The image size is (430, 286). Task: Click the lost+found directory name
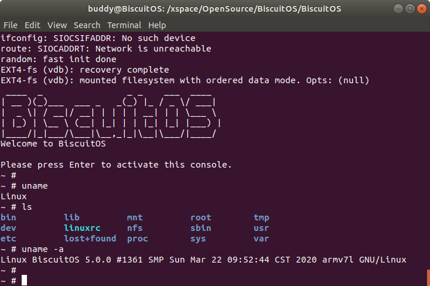pos(90,239)
